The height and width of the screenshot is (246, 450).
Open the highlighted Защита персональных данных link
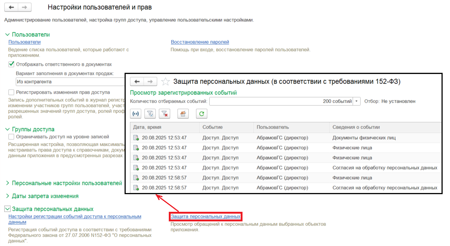pos(205,217)
